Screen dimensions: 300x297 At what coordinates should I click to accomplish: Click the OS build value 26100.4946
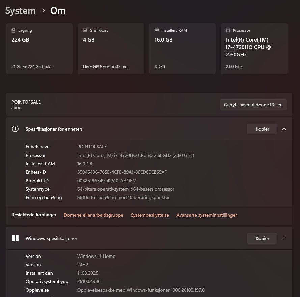[x=89, y=281]
